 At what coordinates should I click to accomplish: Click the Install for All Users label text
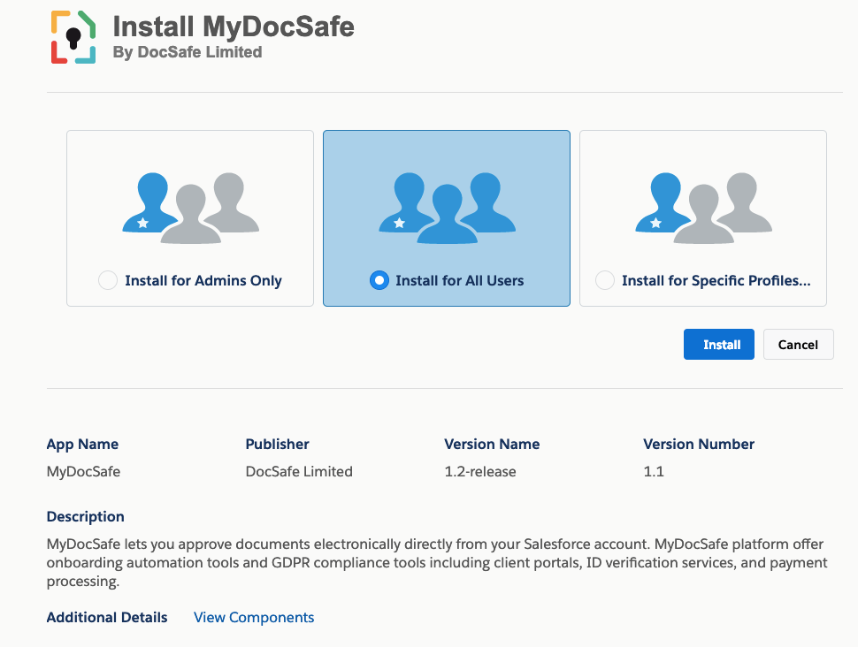(460, 280)
